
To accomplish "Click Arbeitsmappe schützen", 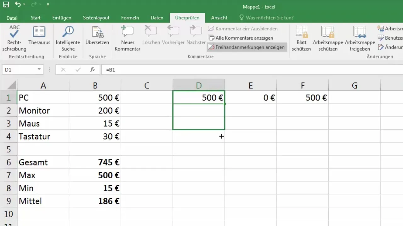I will point(328,38).
